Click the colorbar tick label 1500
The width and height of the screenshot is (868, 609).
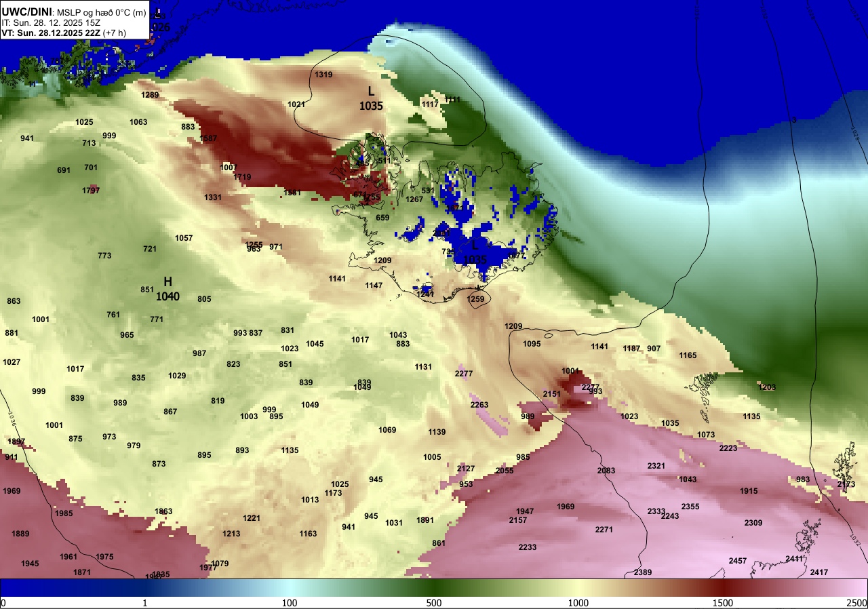(x=723, y=603)
